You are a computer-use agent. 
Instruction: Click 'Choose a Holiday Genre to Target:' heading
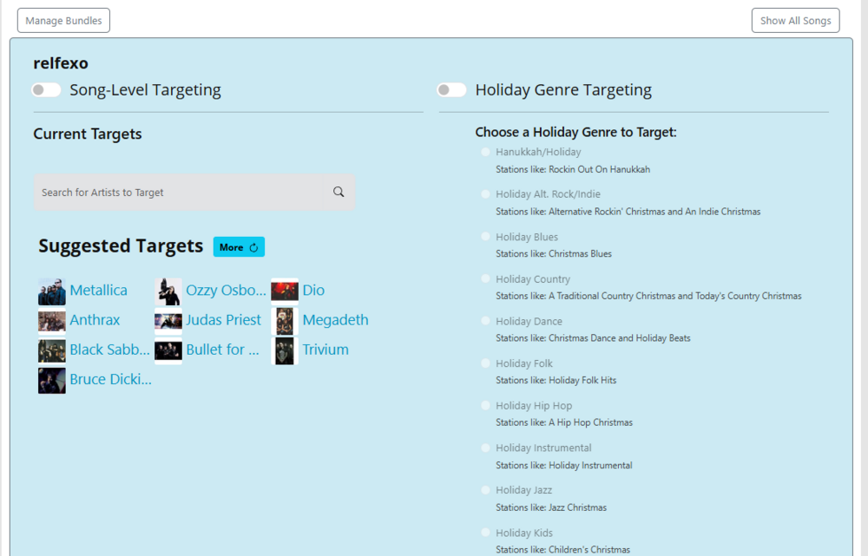coord(575,132)
